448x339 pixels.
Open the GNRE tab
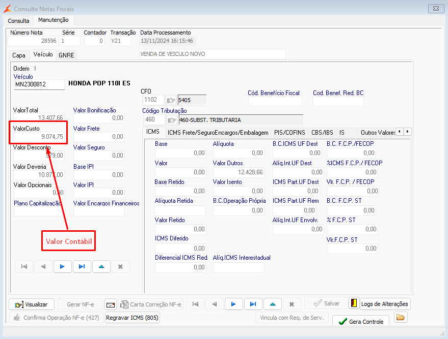[66, 55]
